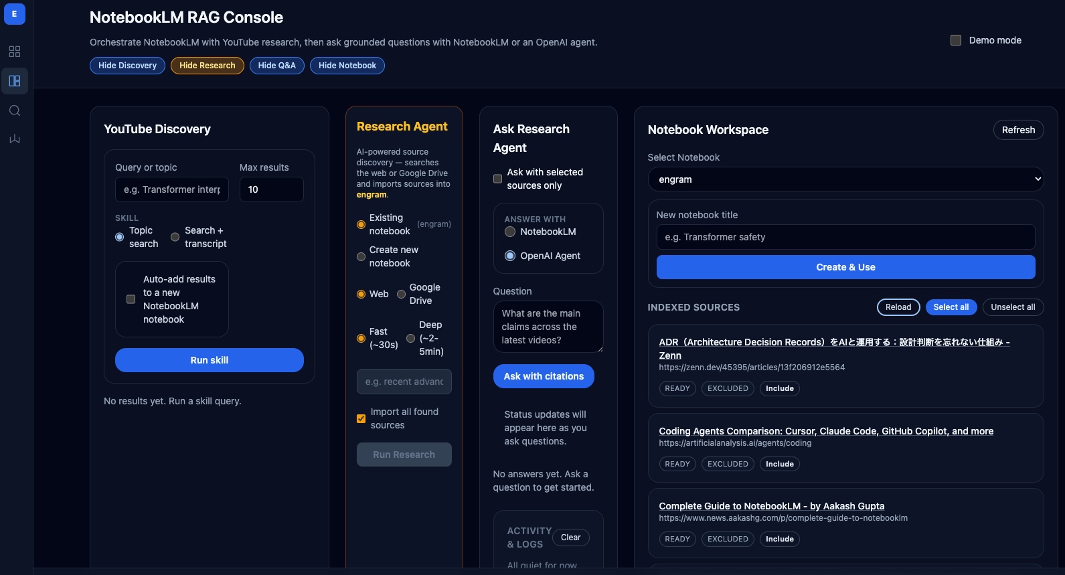Viewport: 1065px width, 575px height.
Task: Select the Topic search skill radio
Action: 119,237
